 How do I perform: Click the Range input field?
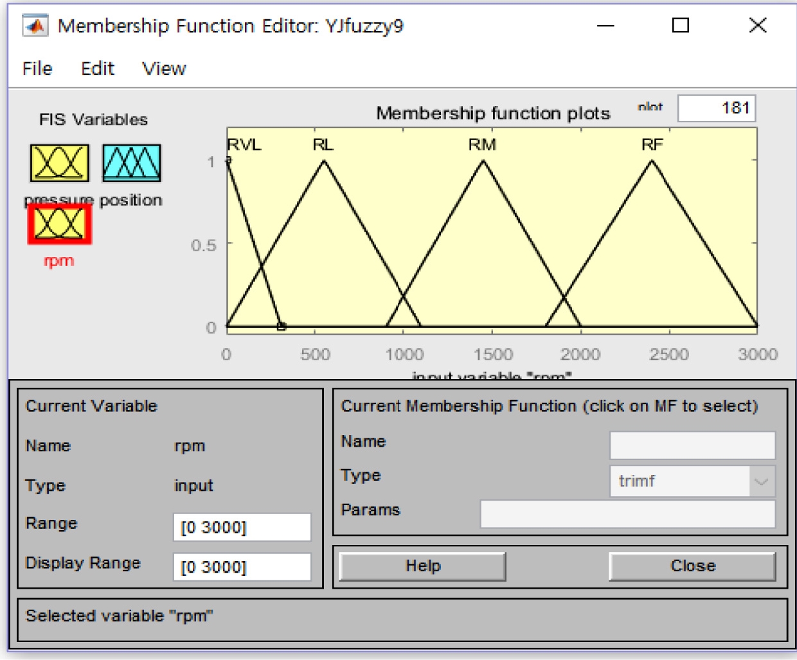(242, 528)
